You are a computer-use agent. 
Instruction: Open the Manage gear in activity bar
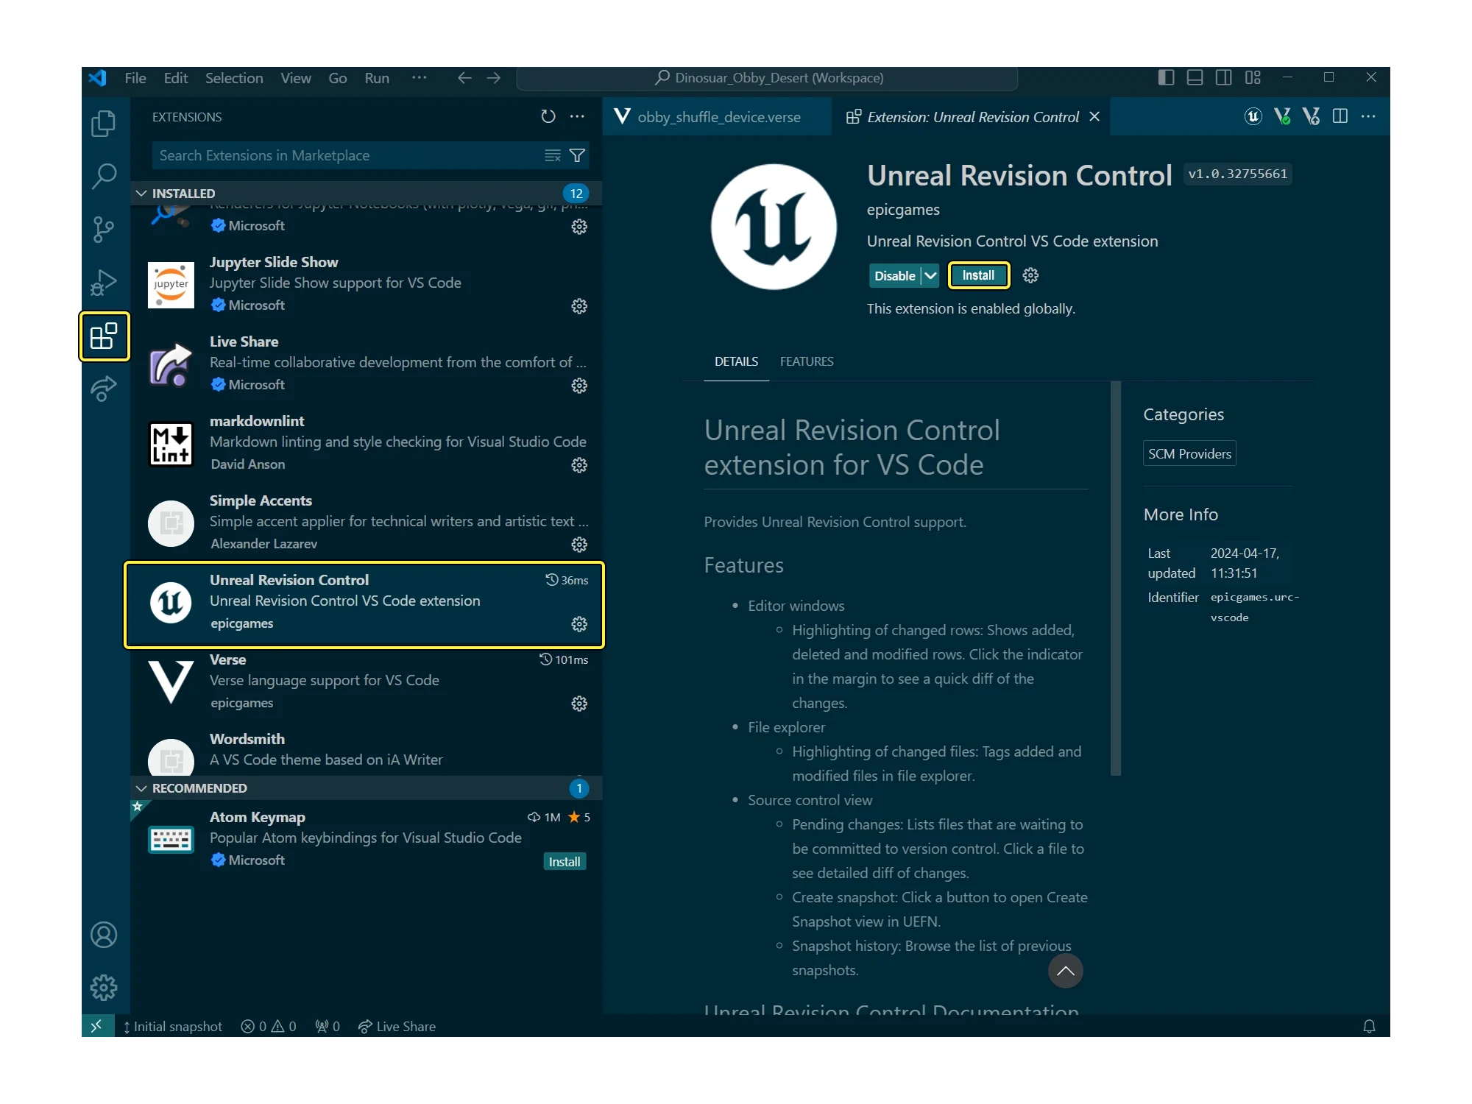pos(104,988)
